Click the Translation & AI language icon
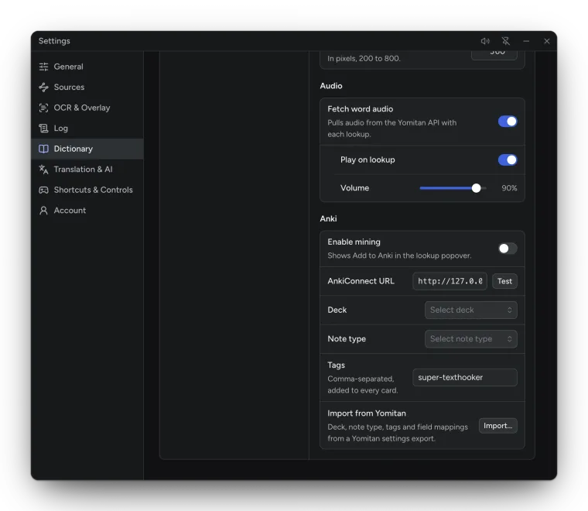Image resolution: width=588 pixels, height=511 pixels. 43,170
